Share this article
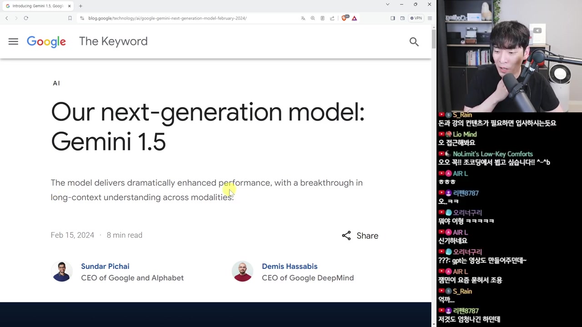The image size is (582, 327). (x=360, y=236)
